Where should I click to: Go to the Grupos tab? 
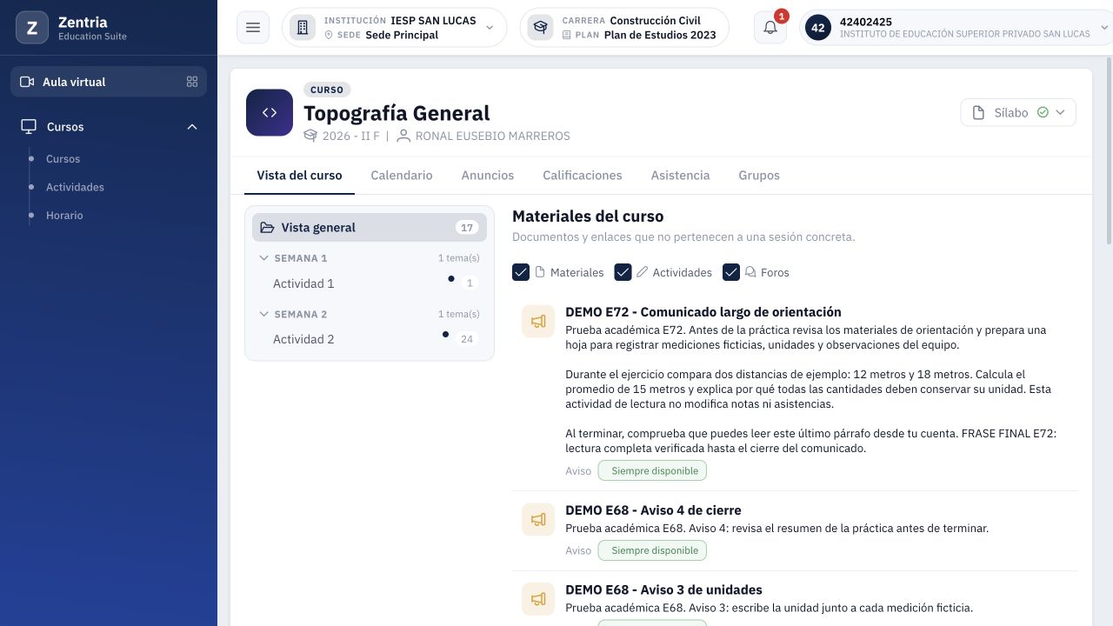(x=759, y=175)
